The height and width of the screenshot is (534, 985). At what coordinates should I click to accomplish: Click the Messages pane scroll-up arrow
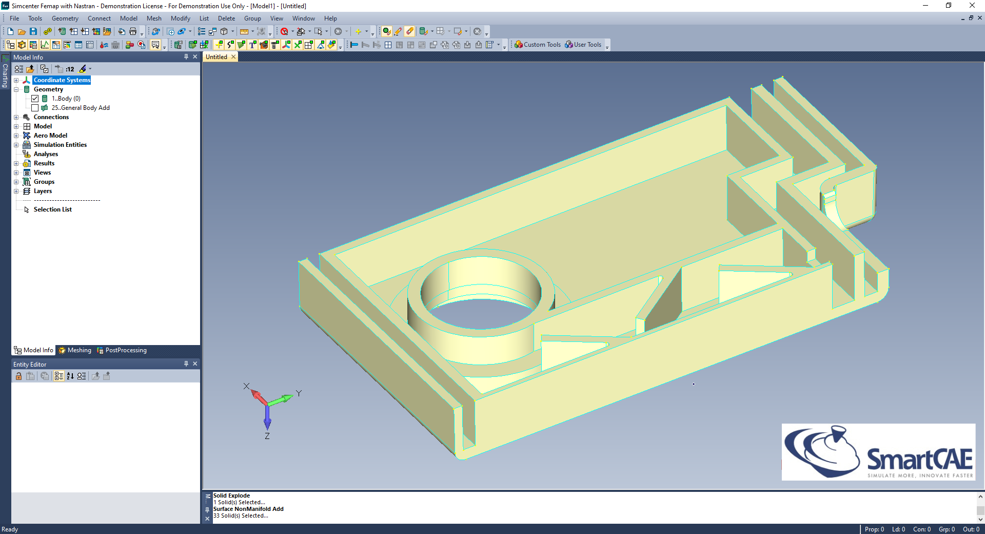tap(980, 497)
